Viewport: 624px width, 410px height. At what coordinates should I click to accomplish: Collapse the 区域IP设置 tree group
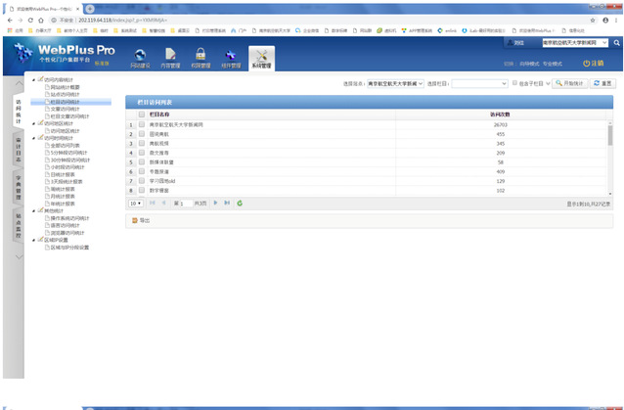pos(34,240)
